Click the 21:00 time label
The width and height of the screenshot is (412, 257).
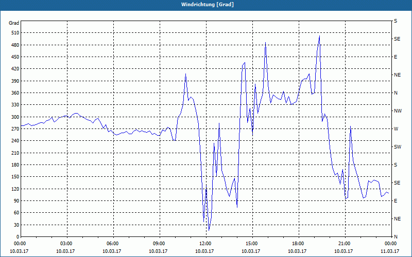click(345, 244)
